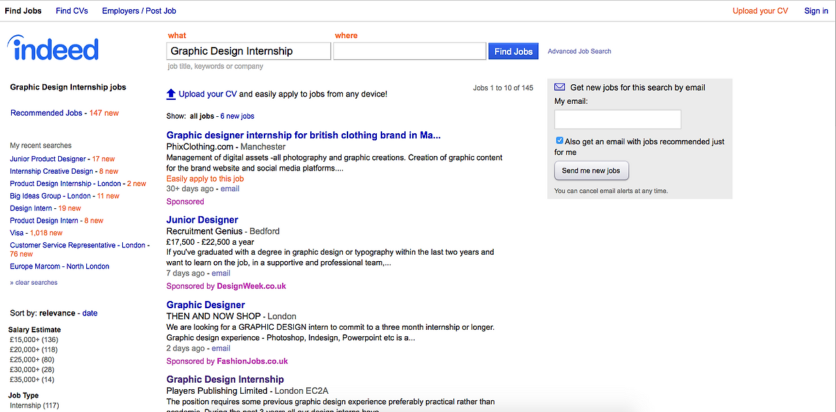Click Upload your CV in header

click(x=760, y=10)
